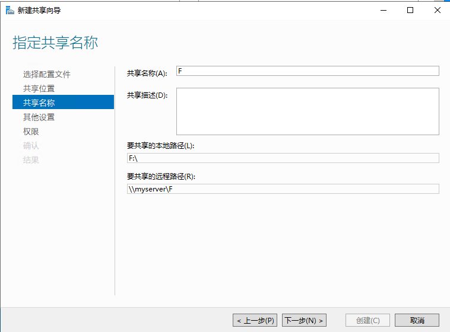
Task: Cancel the wizard with 取消
Action: coord(417,320)
